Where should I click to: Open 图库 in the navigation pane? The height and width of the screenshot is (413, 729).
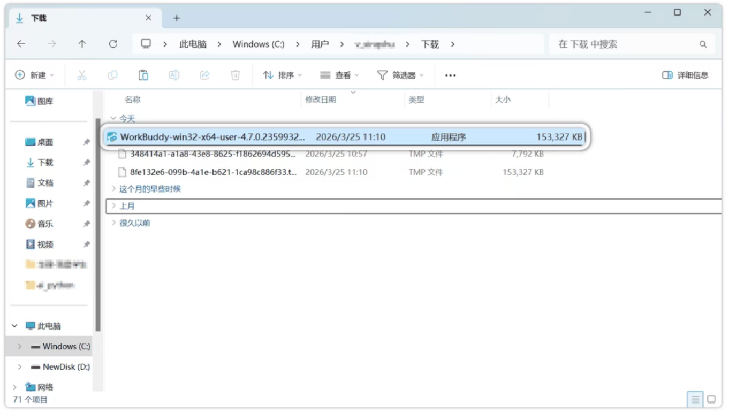click(x=40, y=101)
